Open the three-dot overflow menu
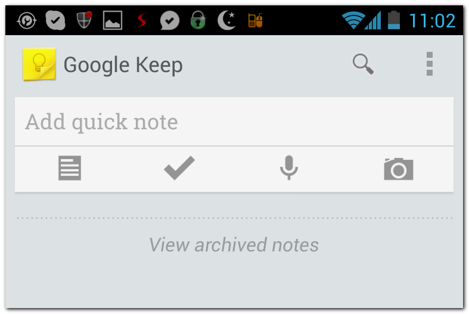 pos(430,64)
